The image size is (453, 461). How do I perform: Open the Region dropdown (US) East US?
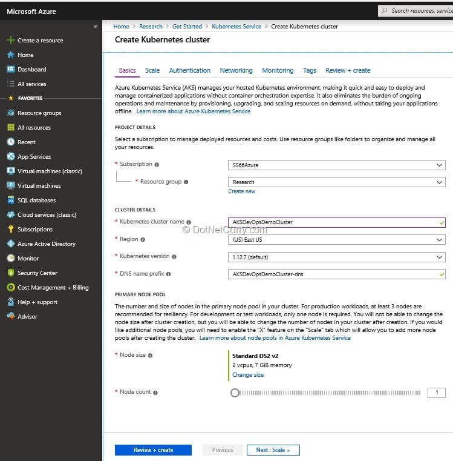coord(336,240)
